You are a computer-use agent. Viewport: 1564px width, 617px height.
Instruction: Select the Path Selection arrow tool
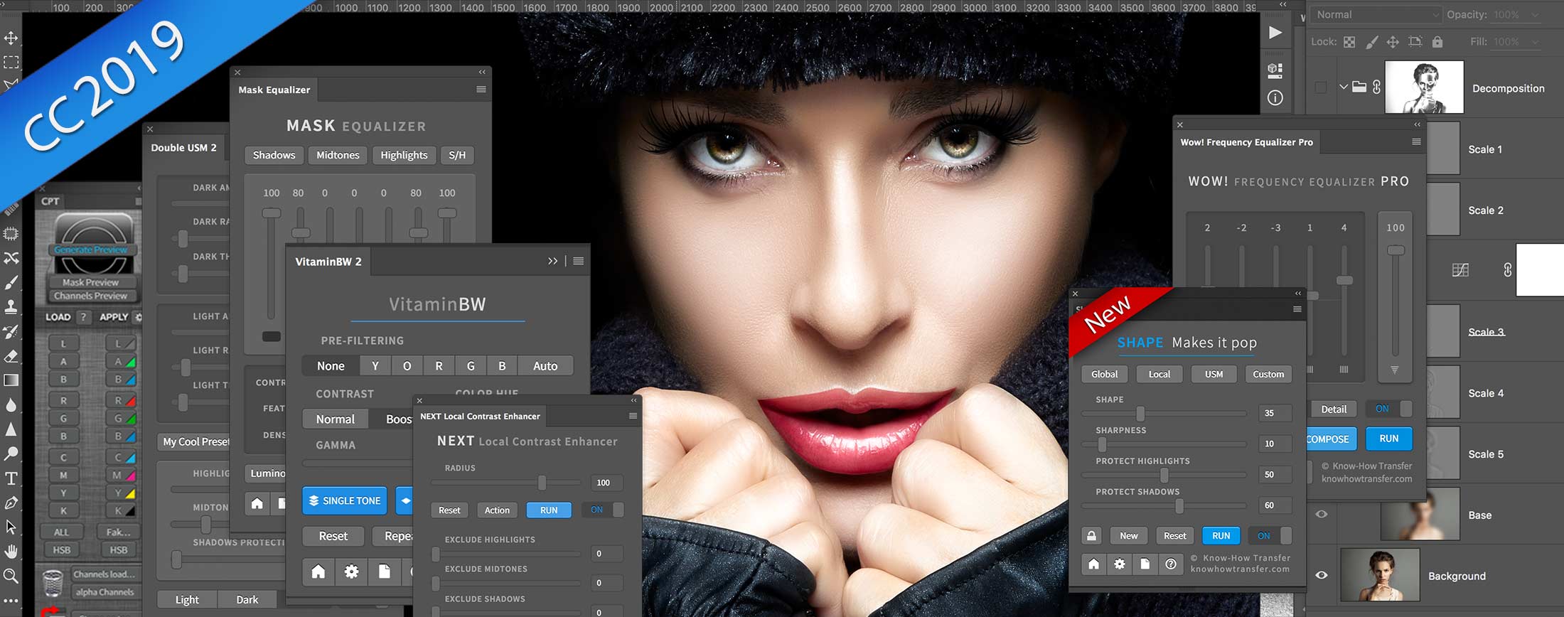click(x=11, y=527)
